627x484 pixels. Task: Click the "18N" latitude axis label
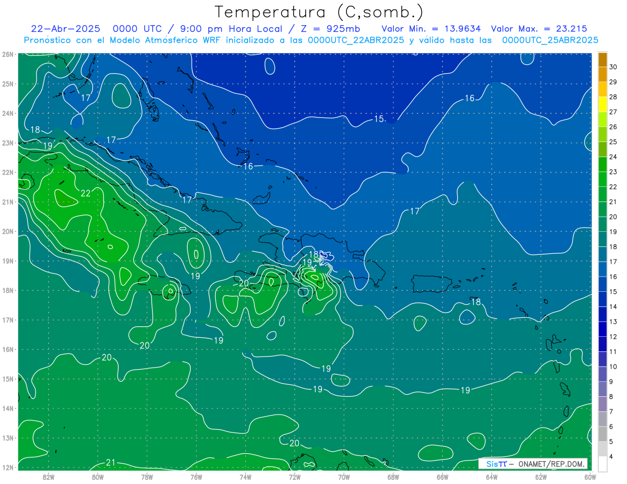pos(8,290)
